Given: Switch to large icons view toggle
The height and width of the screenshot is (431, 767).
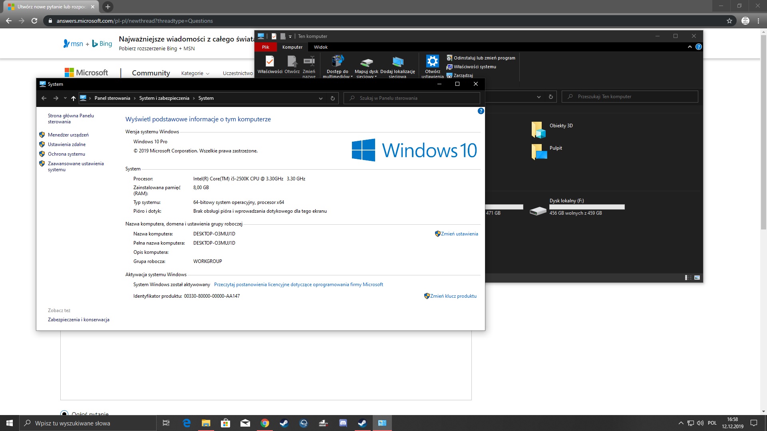Looking at the screenshot, I should point(697,277).
